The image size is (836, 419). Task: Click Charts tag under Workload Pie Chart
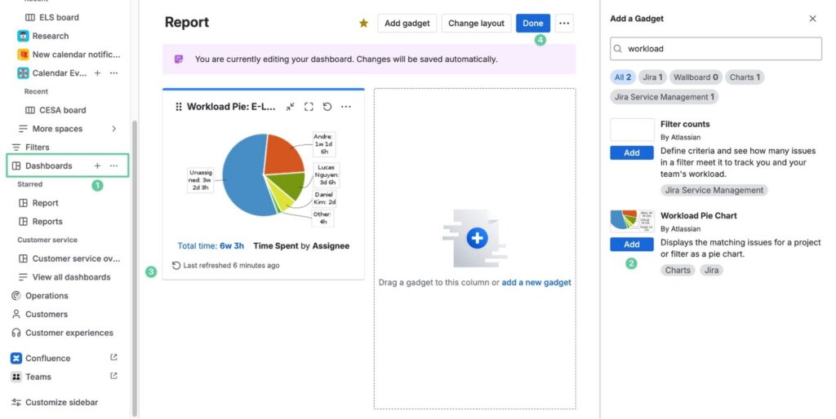pyautogui.click(x=678, y=270)
